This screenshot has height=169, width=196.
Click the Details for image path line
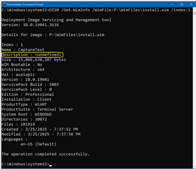pyautogui.click(x=53, y=35)
